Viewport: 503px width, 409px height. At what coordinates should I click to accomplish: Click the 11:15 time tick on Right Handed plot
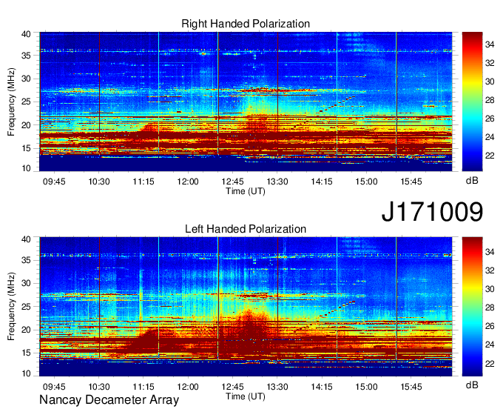tap(144, 182)
